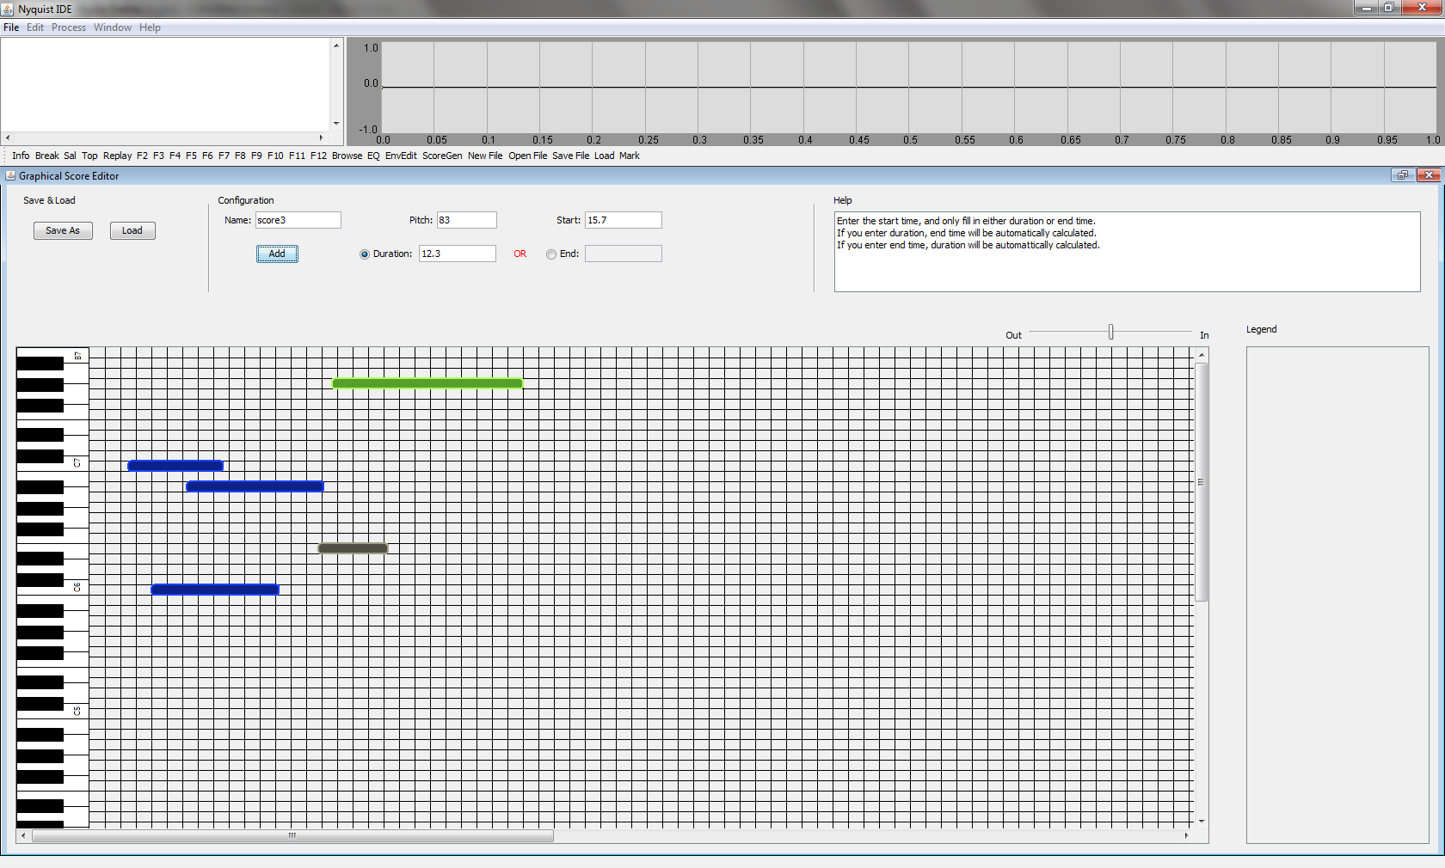Select the gray note bar in grid

click(x=354, y=548)
